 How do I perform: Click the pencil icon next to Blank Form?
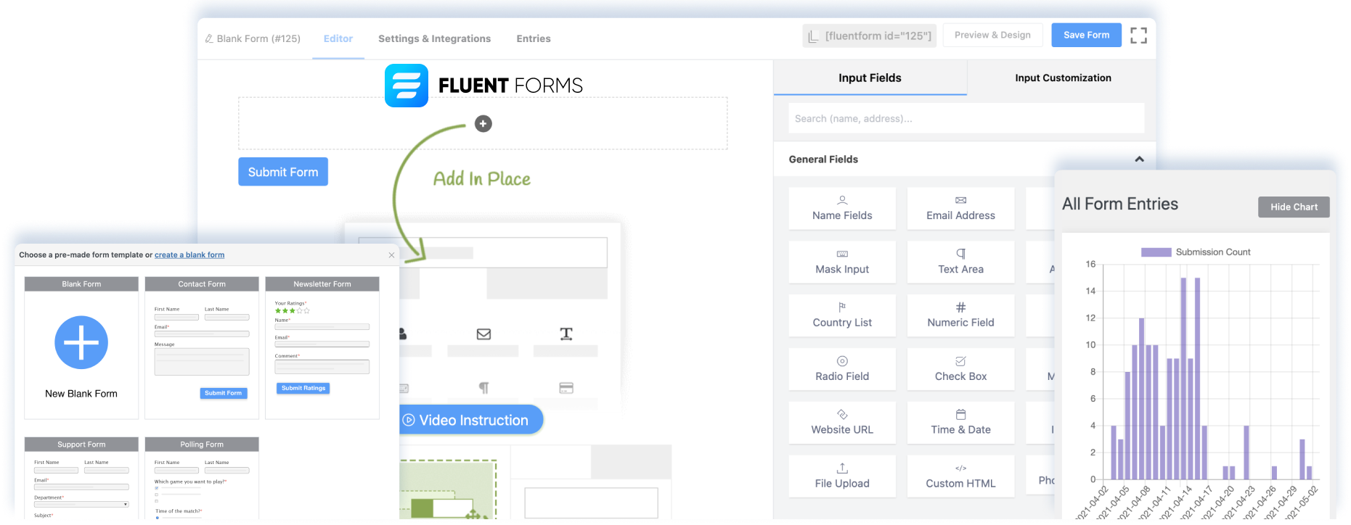click(209, 38)
